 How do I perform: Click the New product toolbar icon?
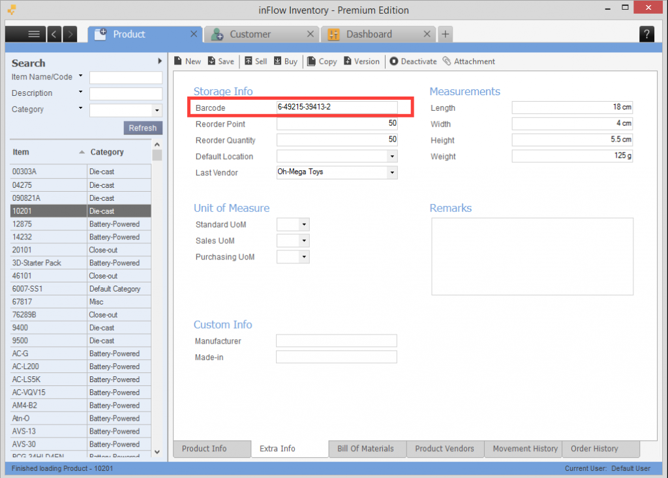point(178,61)
